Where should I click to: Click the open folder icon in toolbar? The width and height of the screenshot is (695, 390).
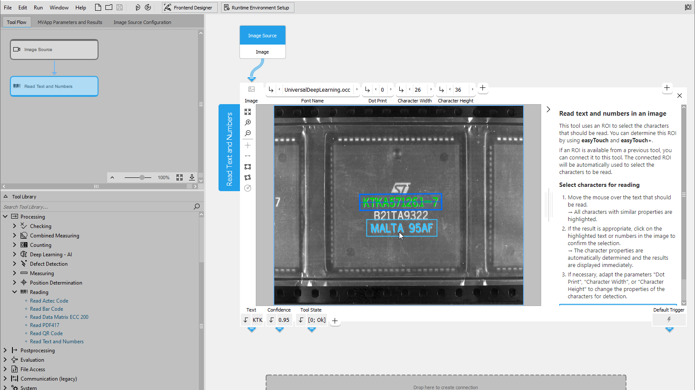coord(109,7)
